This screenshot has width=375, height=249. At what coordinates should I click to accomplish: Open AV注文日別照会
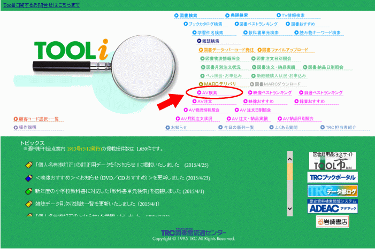(x=255, y=110)
